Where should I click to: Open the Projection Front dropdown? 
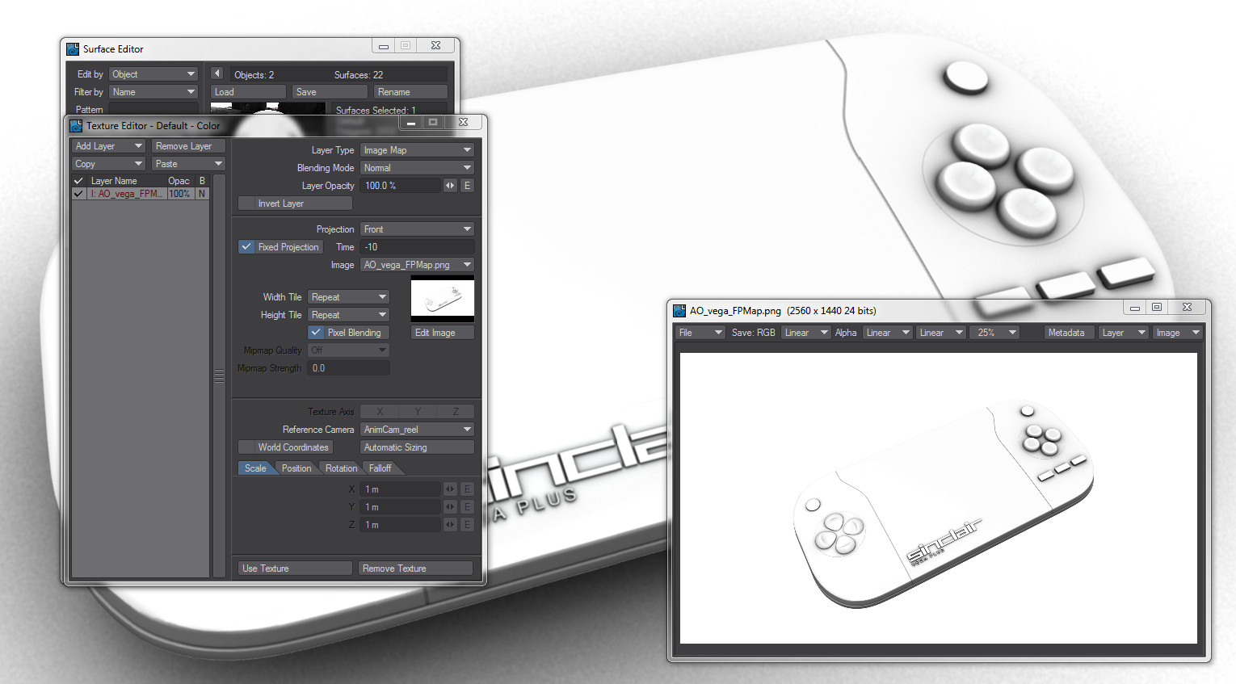417,229
